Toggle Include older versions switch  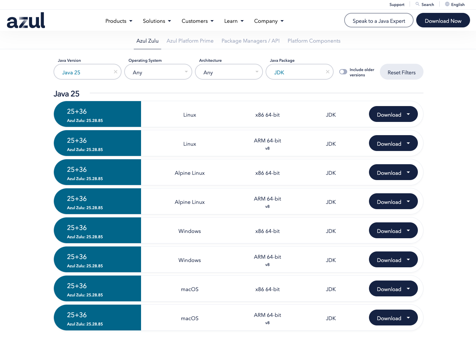point(343,72)
